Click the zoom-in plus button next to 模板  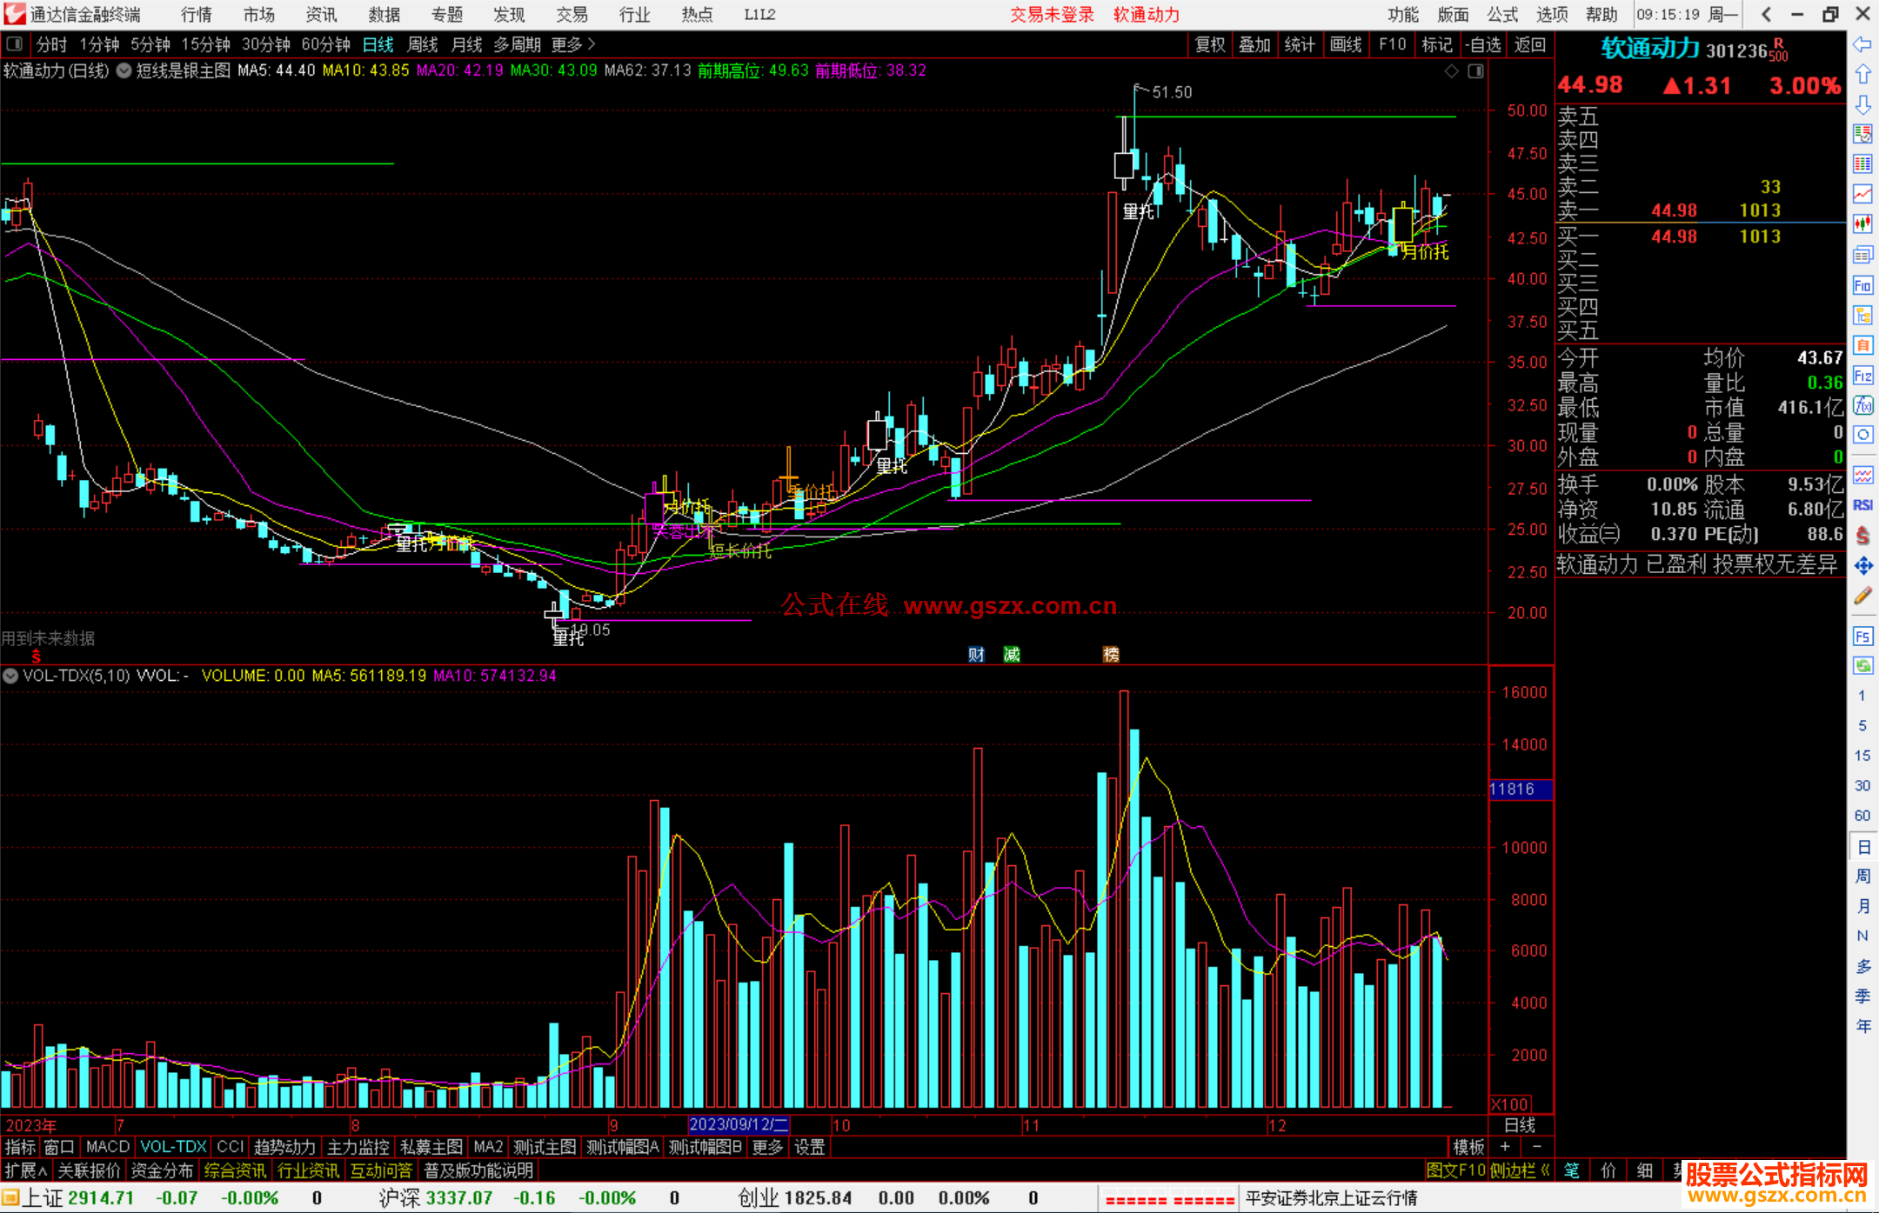coord(1505,1147)
